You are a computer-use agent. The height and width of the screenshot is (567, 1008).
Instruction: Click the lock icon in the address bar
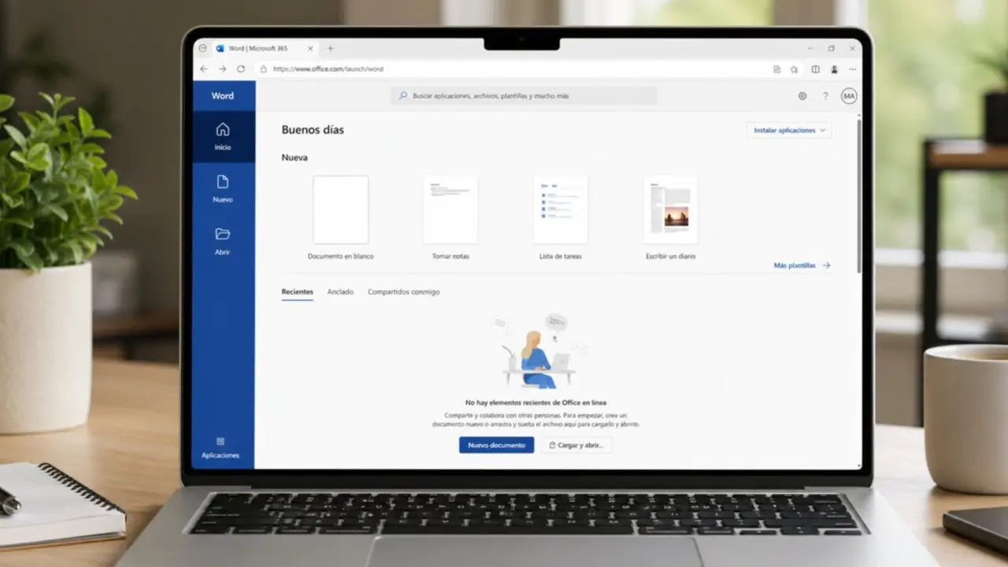click(x=263, y=69)
